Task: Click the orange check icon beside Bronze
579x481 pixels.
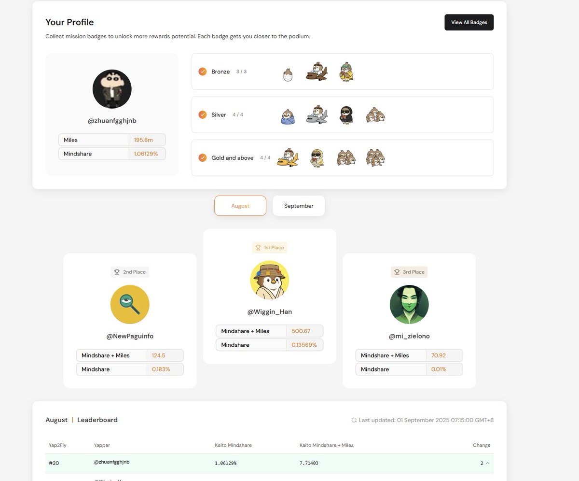Action: pos(203,71)
